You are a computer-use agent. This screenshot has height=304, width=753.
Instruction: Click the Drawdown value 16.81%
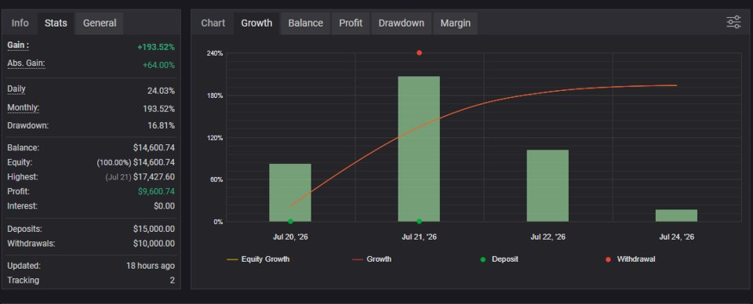pyautogui.click(x=161, y=125)
